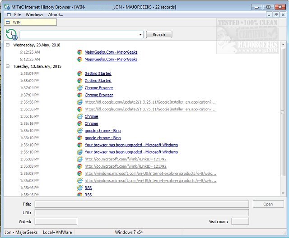Open the RSS link next to the IE icon
The width and height of the screenshot is (289, 238).
coord(88,188)
